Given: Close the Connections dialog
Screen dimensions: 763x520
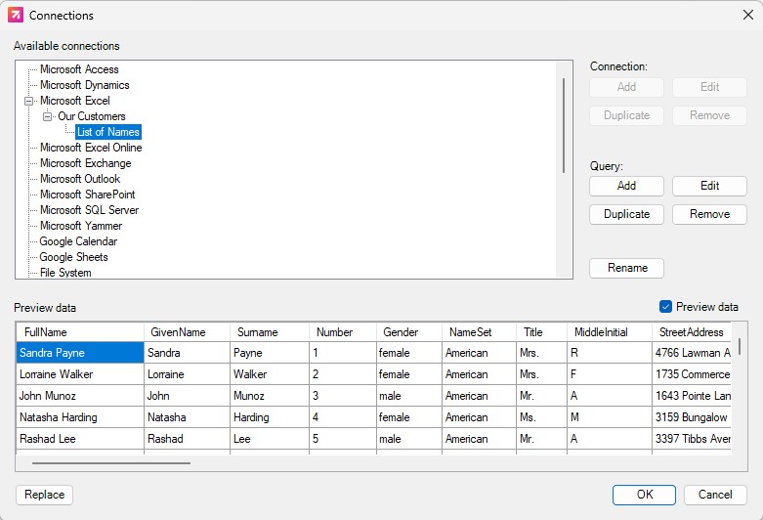Looking at the screenshot, I should pyautogui.click(x=748, y=15).
